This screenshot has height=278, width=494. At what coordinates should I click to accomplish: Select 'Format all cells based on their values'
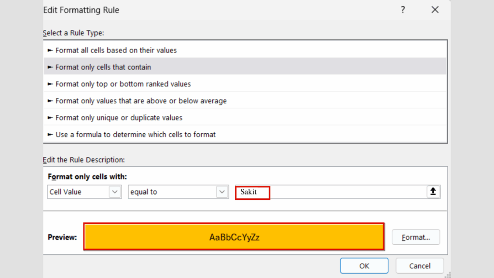click(116, 50)
